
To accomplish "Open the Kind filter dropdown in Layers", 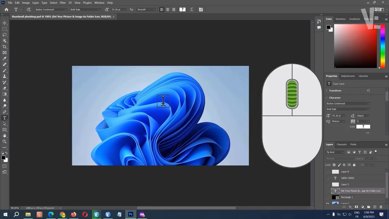I will (x=336, y=152).
